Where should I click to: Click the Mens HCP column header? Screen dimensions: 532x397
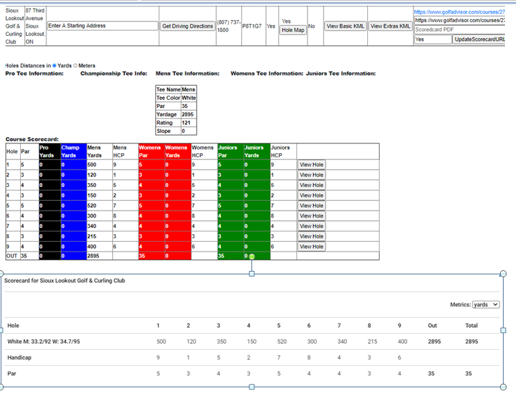(125, 151)
